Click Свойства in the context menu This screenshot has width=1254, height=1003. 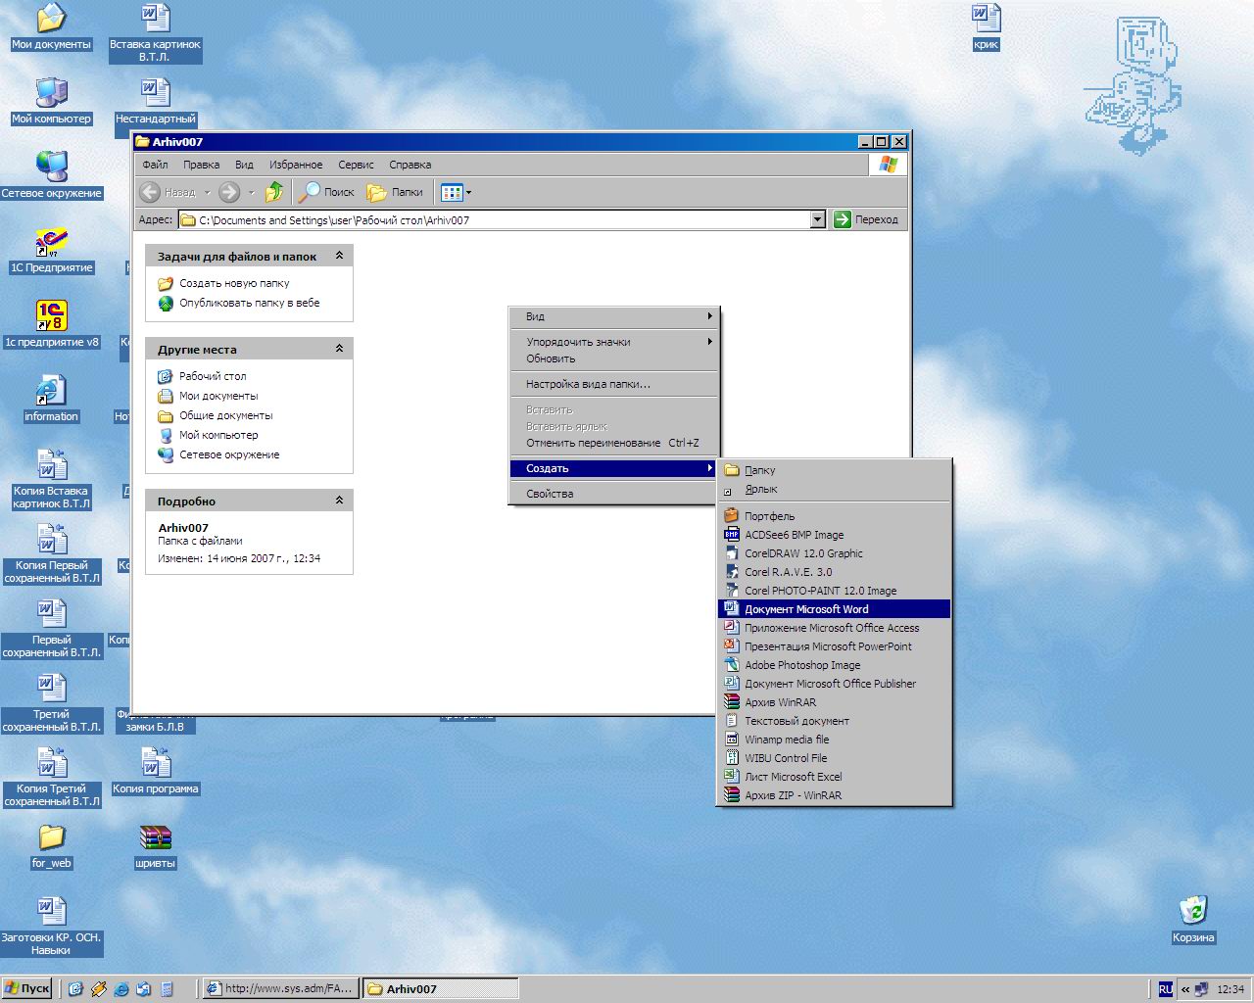614,494
